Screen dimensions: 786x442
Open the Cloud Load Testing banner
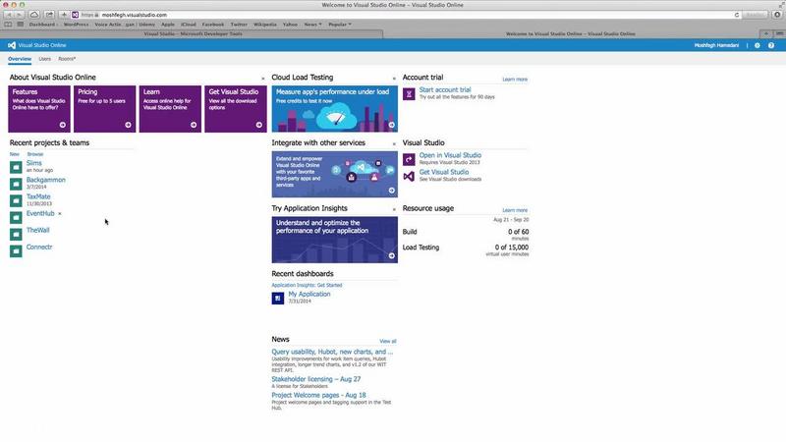pos(335,109)
